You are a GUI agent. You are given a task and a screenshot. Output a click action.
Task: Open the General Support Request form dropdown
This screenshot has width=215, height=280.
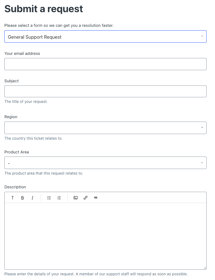[105, 36]
